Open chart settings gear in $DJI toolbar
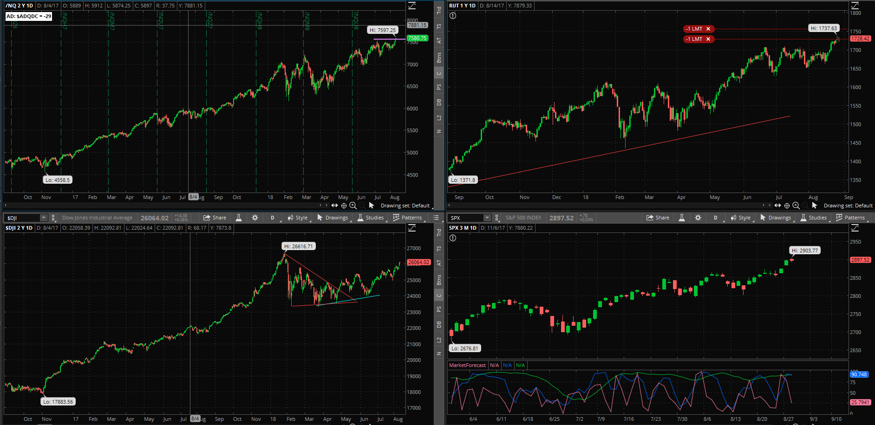Screen dimensions: 875x425 pos(255,218)
